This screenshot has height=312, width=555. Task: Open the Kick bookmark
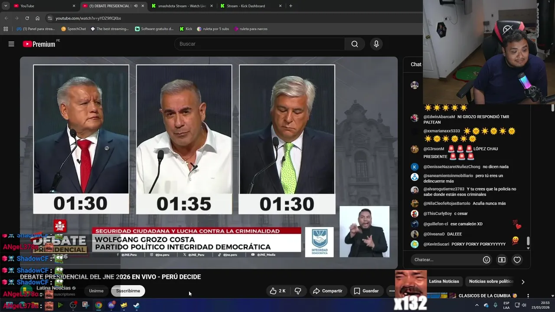(x=186, y=29)
